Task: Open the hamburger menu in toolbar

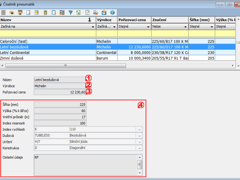Action: pyautogui.click(x=4, y=13)
